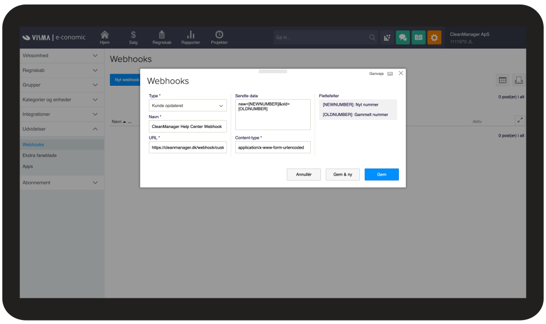
Task: Expand the Abonnement sidebar section
Action: (x=62, y=183)
